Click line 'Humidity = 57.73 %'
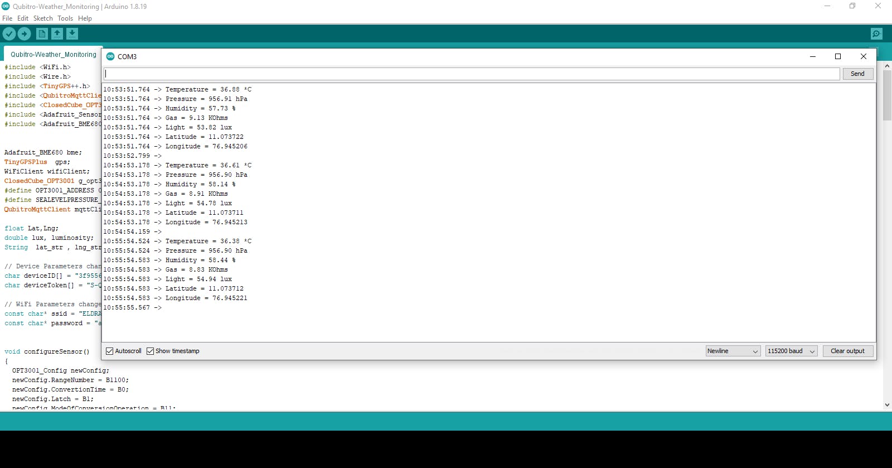Screen dimensions: 892x468 (201, 108)
